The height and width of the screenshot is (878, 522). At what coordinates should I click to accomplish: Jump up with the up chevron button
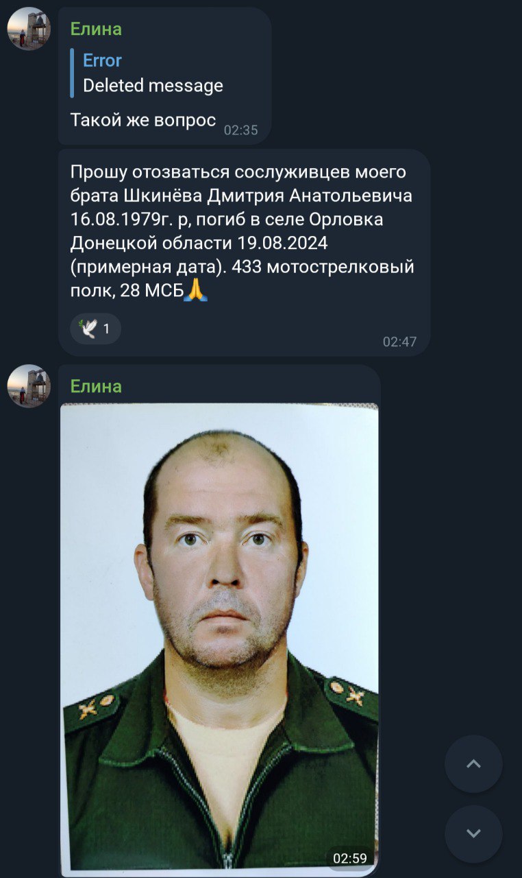pyautogui.click(x=473, y=764)
